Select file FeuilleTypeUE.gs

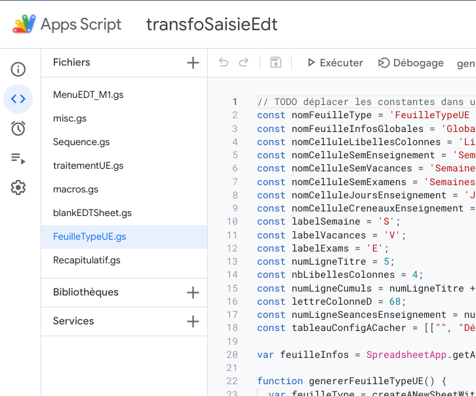[125, 237]
